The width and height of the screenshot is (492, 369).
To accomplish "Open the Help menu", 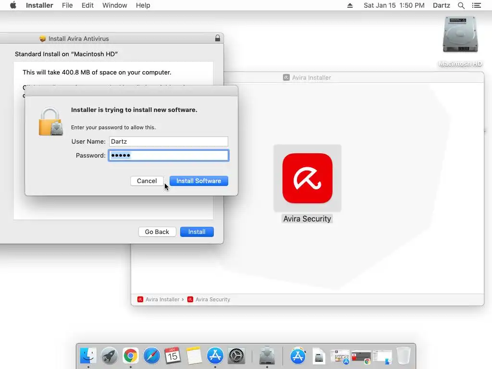I will [x=143, y=5].
